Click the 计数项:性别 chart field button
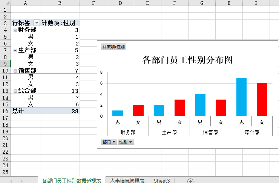279x183 pixels. click(113, 47)
